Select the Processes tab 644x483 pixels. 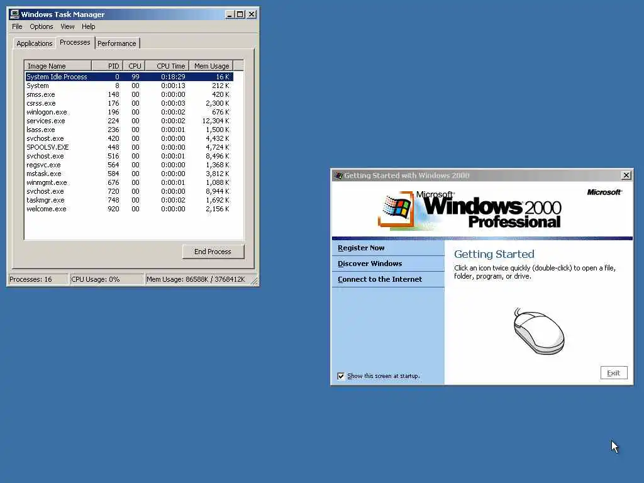tap(75, 42)
